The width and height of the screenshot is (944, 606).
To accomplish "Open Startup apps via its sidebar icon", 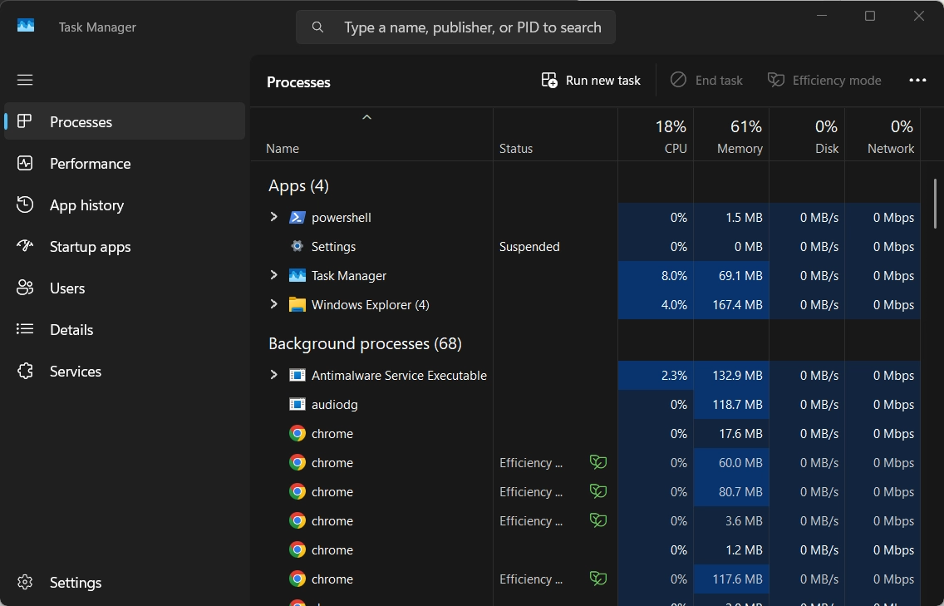I will click(25, 246).
